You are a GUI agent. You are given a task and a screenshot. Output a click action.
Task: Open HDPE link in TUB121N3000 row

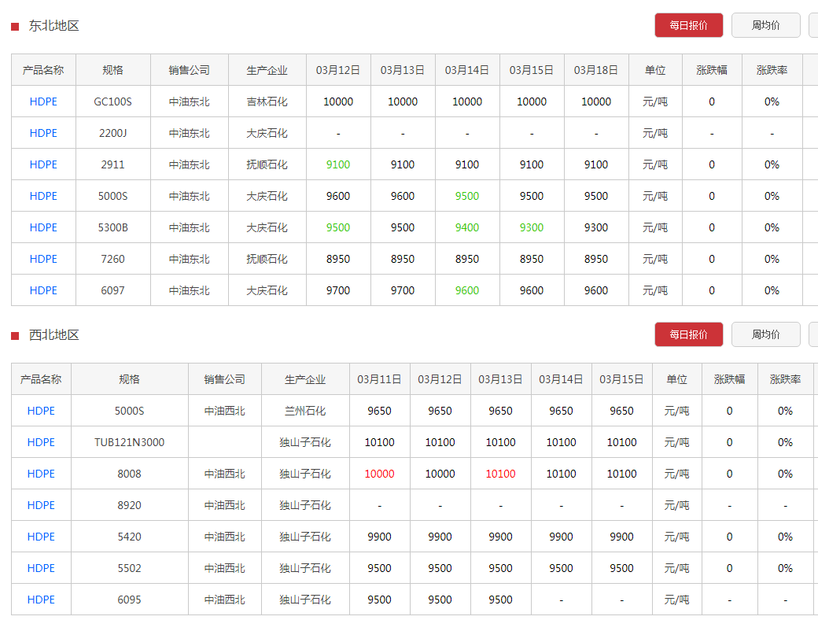pyautogui.click(x=41, y=442)
